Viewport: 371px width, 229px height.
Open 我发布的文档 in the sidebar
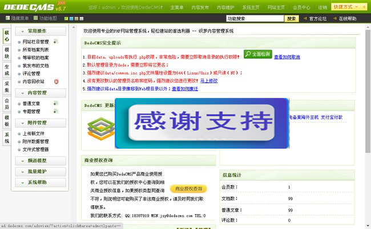pos(35,66)
